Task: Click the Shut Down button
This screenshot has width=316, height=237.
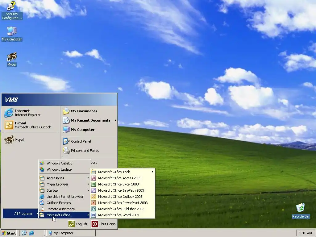Action: pyautogui.click(x=104, y=224)
